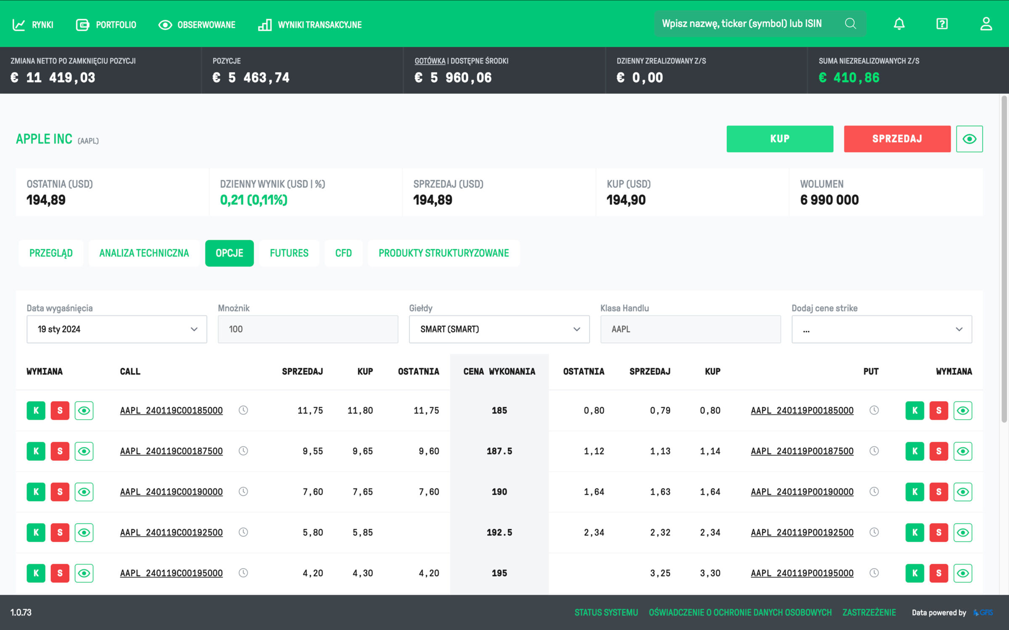The image size is (1009, 630).
Task: Open the user account profile icon
Action: pyautogui.click(x=986, y=24)
